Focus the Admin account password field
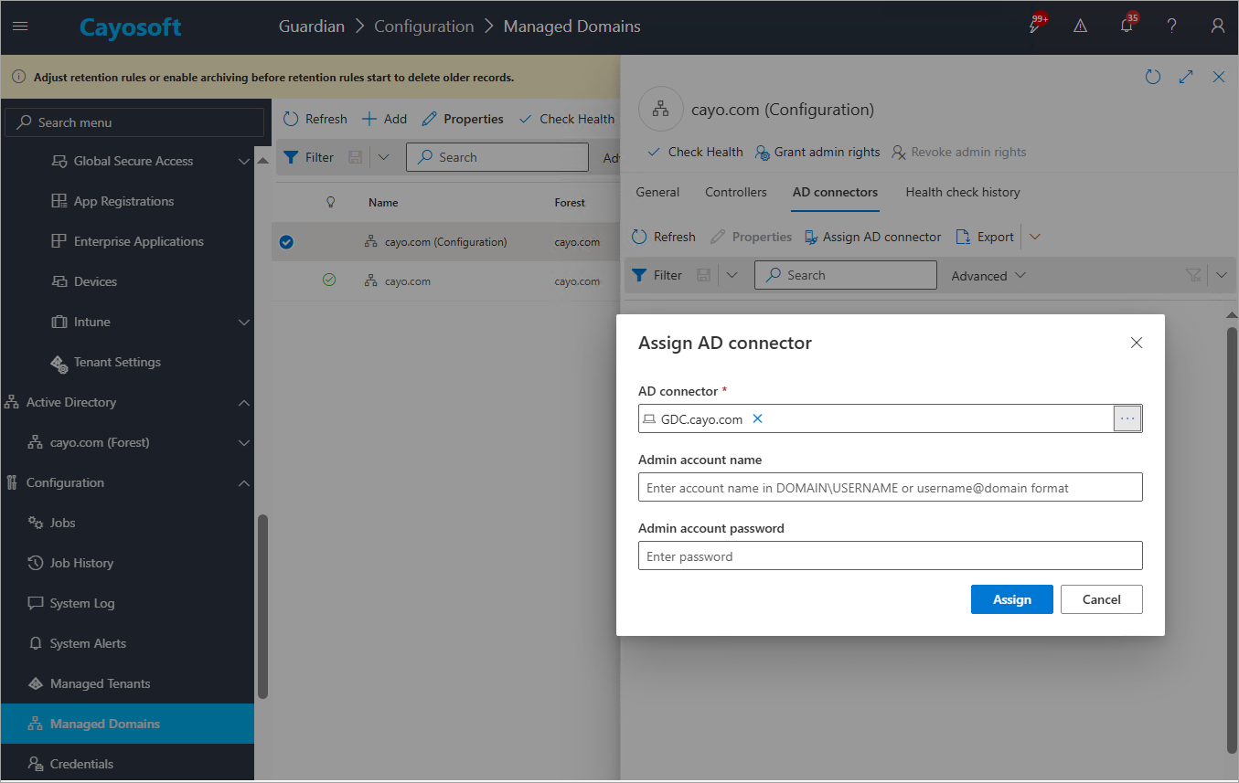The image size is (1239, 783). pos(891,556)
